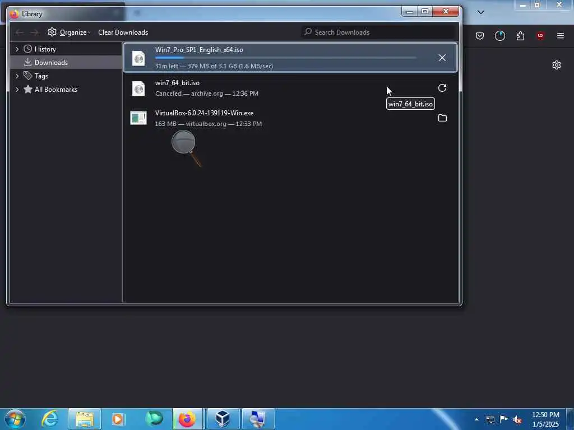Open the Firefox list all tabs chevron

(481, 12)
